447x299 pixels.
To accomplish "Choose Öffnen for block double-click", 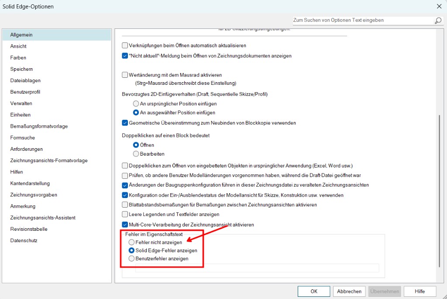I will coord(136,145).
